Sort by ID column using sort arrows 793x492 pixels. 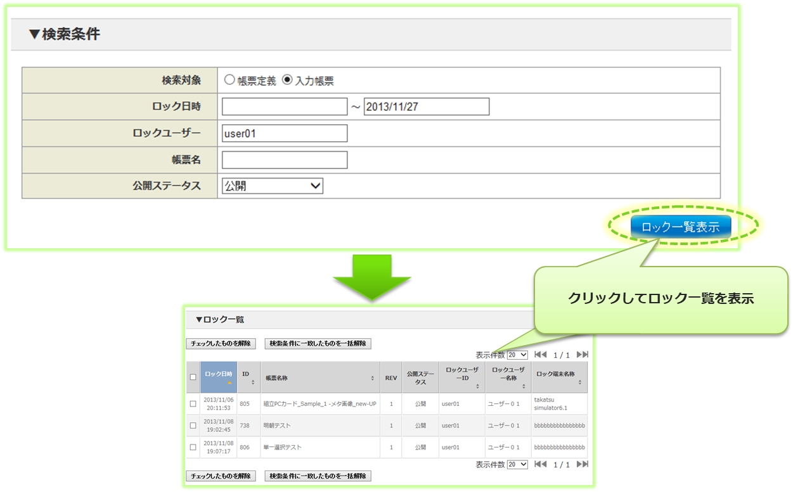[x=253, y=382]
